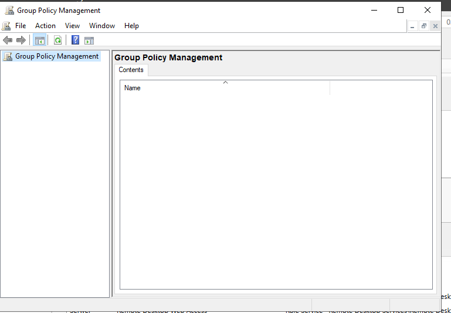The height and width of the screenshot is (313, 451).
Task: Sort list by the Name column header
Action: (x=225, y=88)
